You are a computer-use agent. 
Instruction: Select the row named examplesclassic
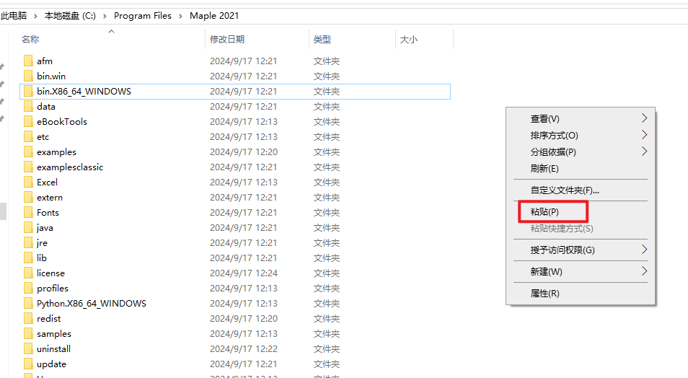[235, 167]
